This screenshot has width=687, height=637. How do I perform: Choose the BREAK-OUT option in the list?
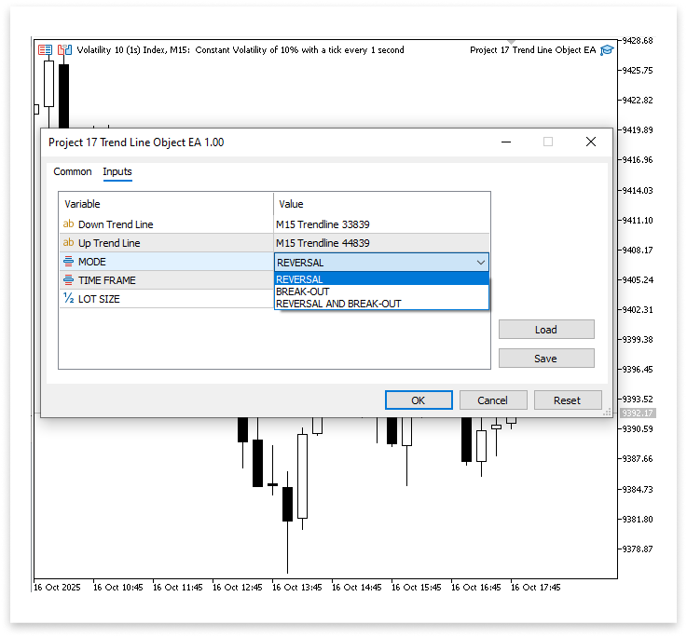click(381, 291)
